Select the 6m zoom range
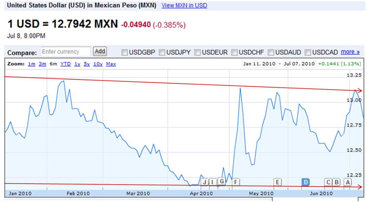367x202 pixels. pyautogui.click(x=53, y=64)
